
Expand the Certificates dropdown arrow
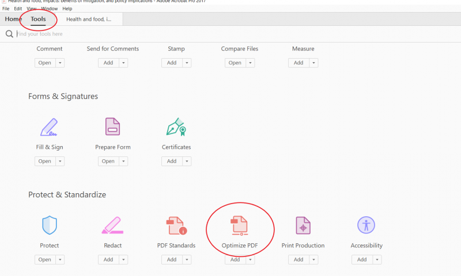point(187,162)
